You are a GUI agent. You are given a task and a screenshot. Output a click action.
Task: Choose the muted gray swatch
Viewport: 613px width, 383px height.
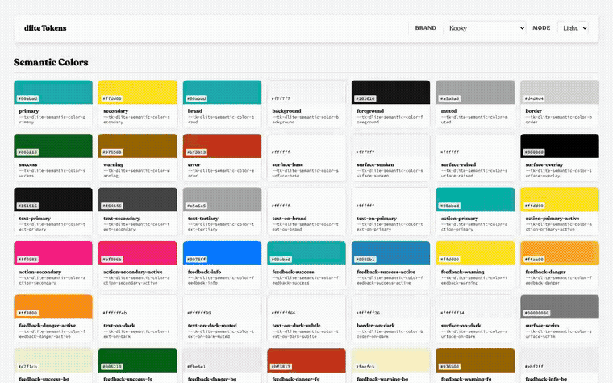[475, 92]
